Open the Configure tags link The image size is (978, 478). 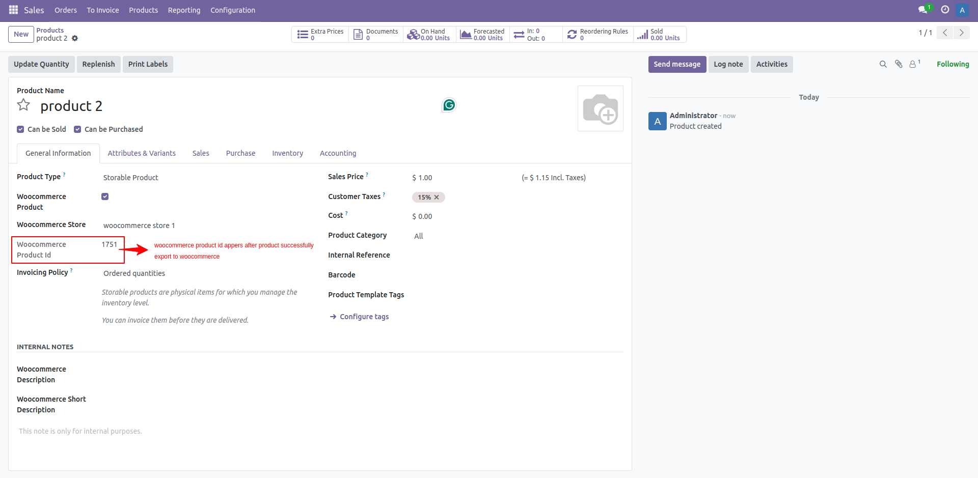pyautogui.click(x=364, y=316)
